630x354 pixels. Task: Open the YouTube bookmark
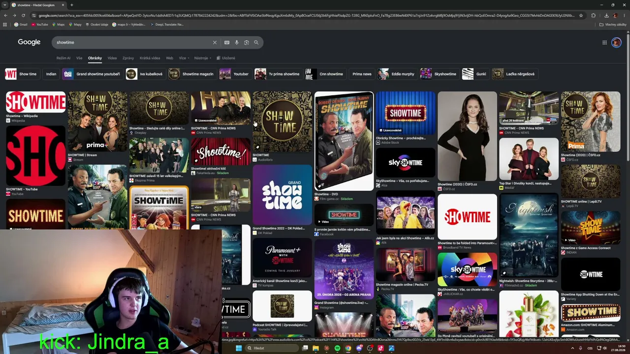pyautogui.click(x=40, y=24)
